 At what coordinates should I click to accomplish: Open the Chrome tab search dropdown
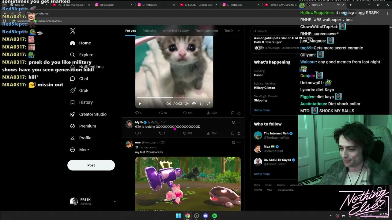click(x=4, y=5)
